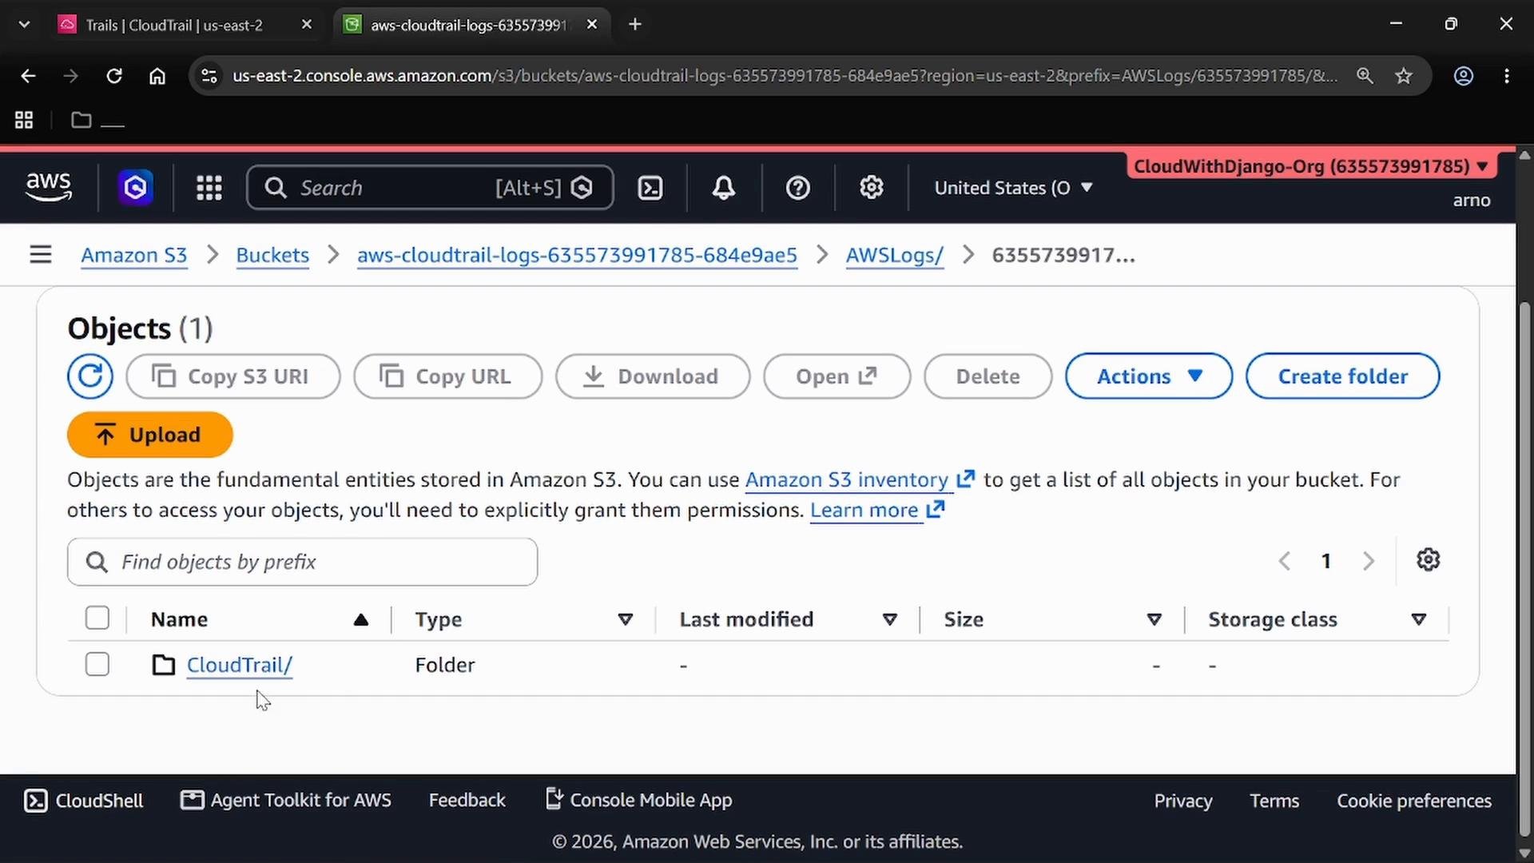Select all objects checkbox in header
Viewport: 1534px width, 863px height.
point(97,618)
